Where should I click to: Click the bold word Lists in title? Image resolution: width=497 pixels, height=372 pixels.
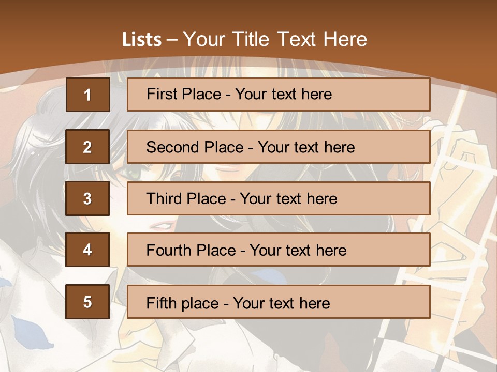142,39
